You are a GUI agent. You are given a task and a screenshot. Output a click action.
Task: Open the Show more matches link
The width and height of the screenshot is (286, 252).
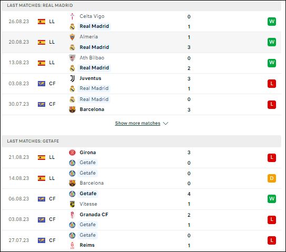[x=138, y=123]
